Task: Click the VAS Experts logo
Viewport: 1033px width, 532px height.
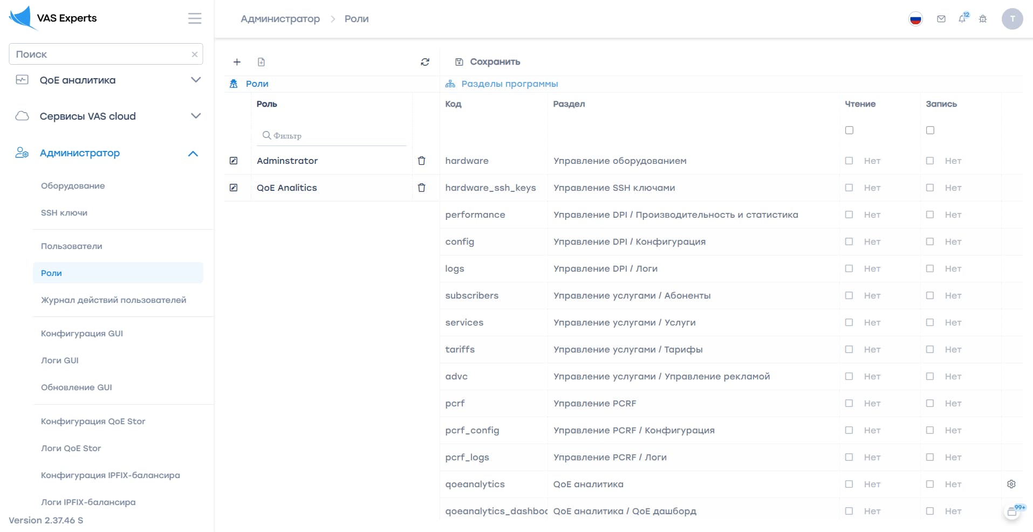Action: (x=53, y=18)
